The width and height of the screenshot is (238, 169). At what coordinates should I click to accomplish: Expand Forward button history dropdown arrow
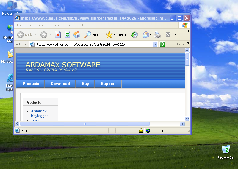click(x=51, y=35)
